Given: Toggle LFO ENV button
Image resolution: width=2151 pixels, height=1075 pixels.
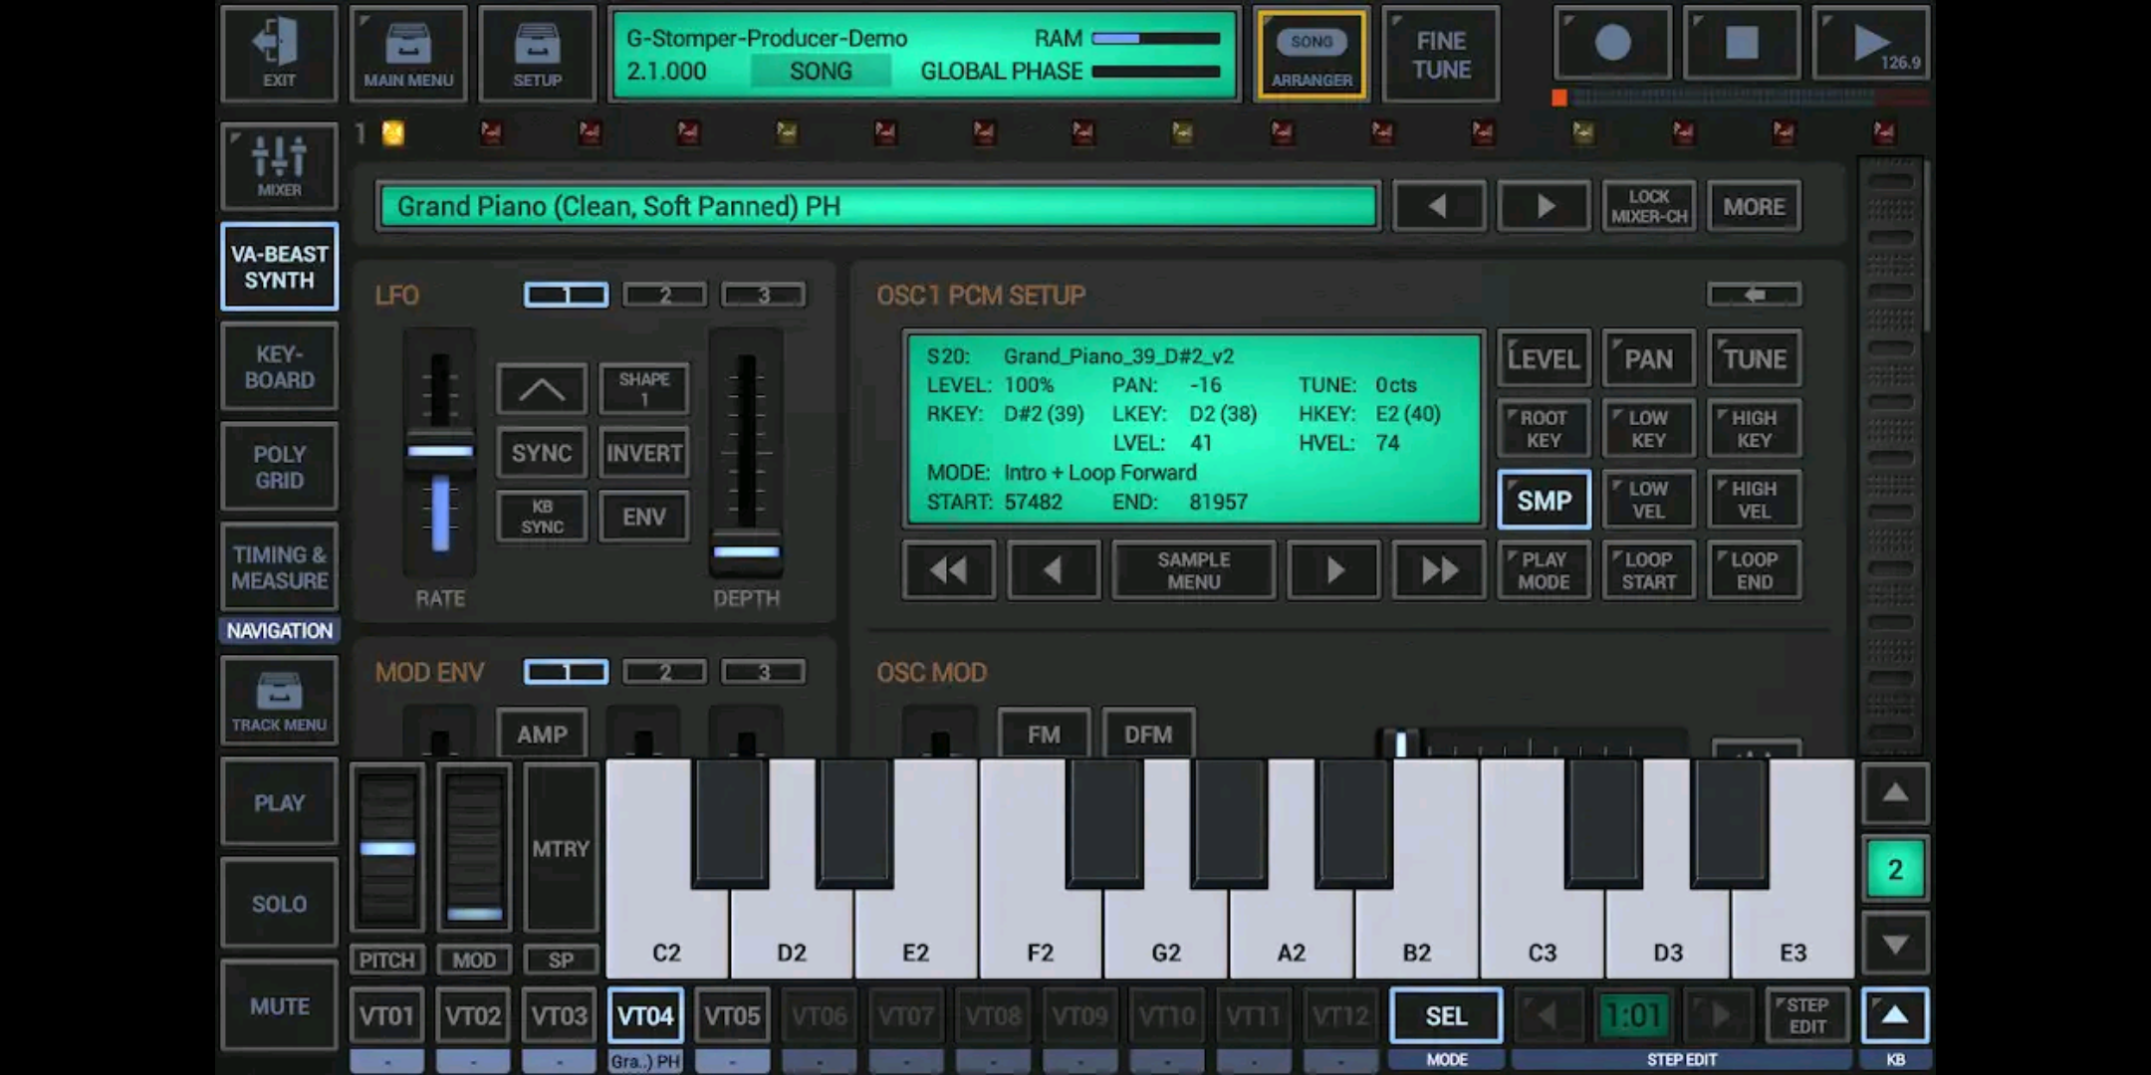Looking at the screenshot, I should (x=644, y=517).
